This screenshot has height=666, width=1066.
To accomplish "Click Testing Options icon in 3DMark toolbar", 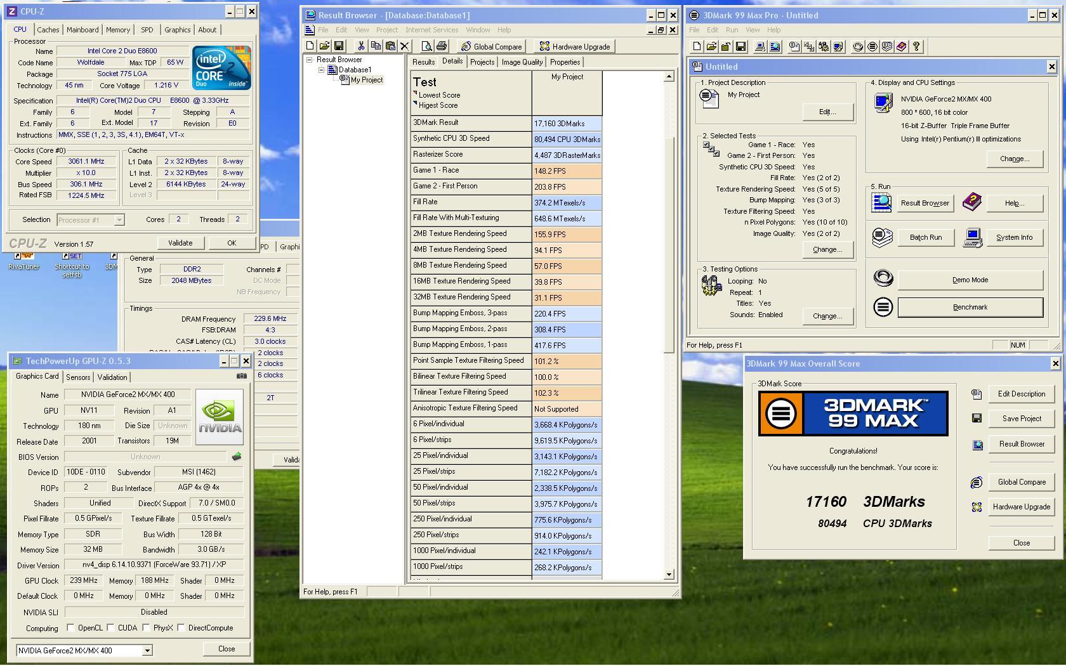I will (824, 46).
